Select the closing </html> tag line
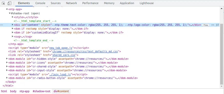 [8, 86]
